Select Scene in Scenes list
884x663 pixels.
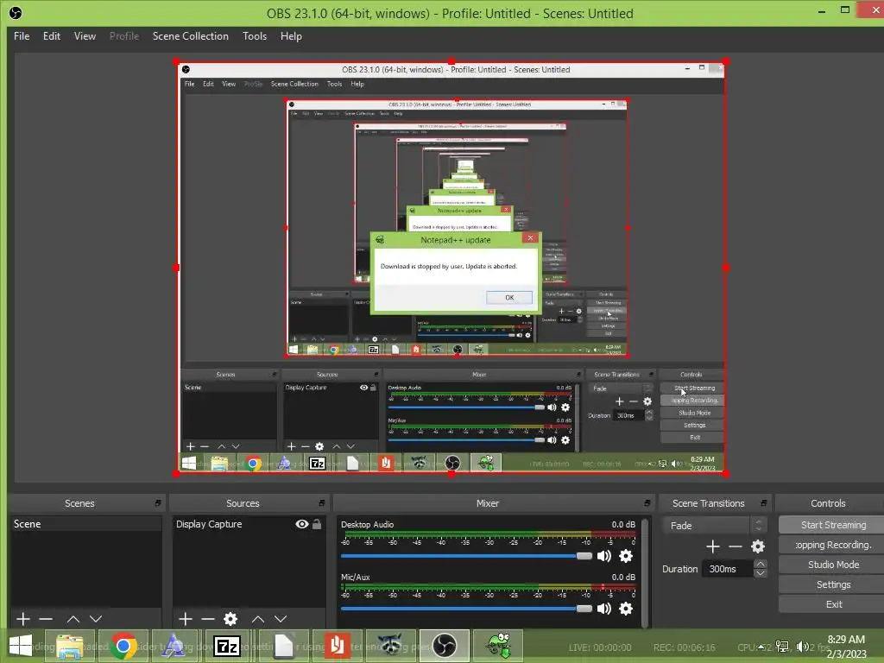85,524
